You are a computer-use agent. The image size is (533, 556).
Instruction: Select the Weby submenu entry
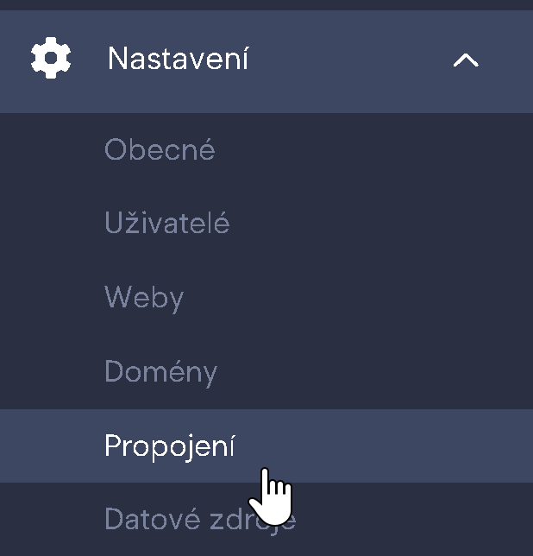coord(144,298)
